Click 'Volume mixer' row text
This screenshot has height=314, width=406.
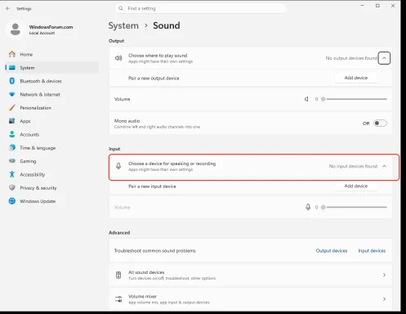tap(142, 296)
